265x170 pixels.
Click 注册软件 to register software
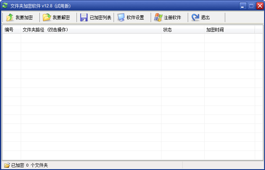coord(169,17)
